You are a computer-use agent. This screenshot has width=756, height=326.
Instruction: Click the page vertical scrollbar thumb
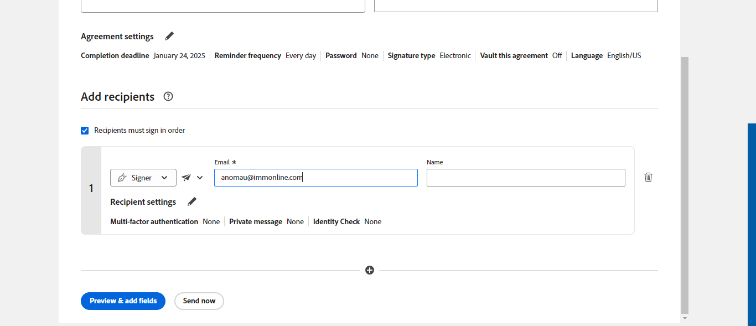685,183
